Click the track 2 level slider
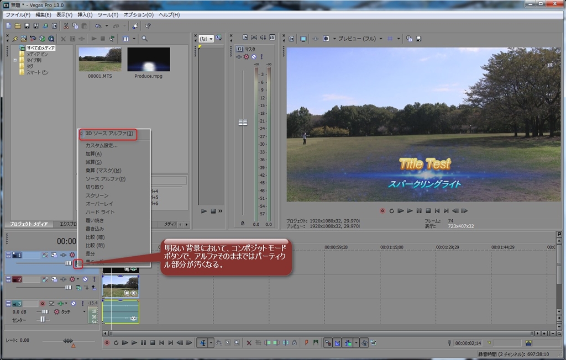Viewport: 566px width, 360px height. 68,288
